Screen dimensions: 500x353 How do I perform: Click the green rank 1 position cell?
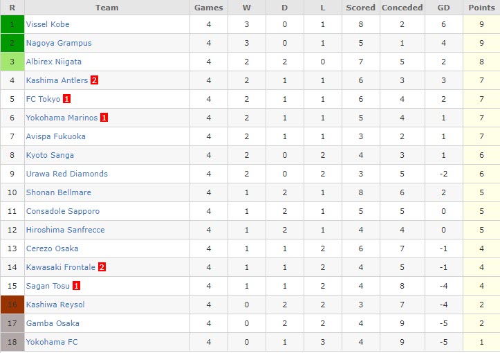[12, 24]
